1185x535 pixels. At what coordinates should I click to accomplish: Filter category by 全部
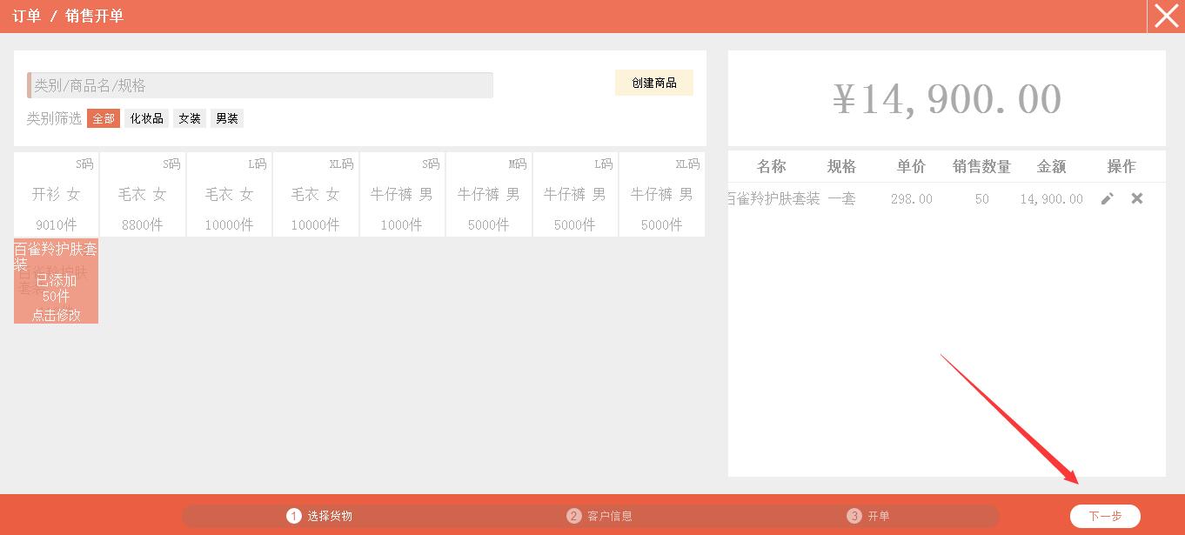click(x=104, y=118)
